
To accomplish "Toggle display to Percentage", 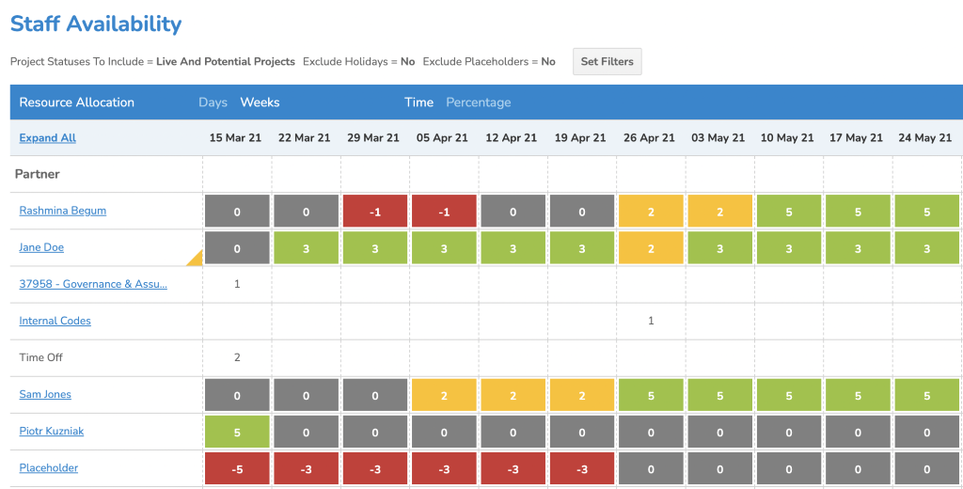I will point(478,103).
